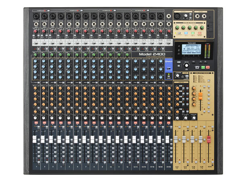Click the red button in the master compressor section
This screenshot has height=182, width=246.
200,33
